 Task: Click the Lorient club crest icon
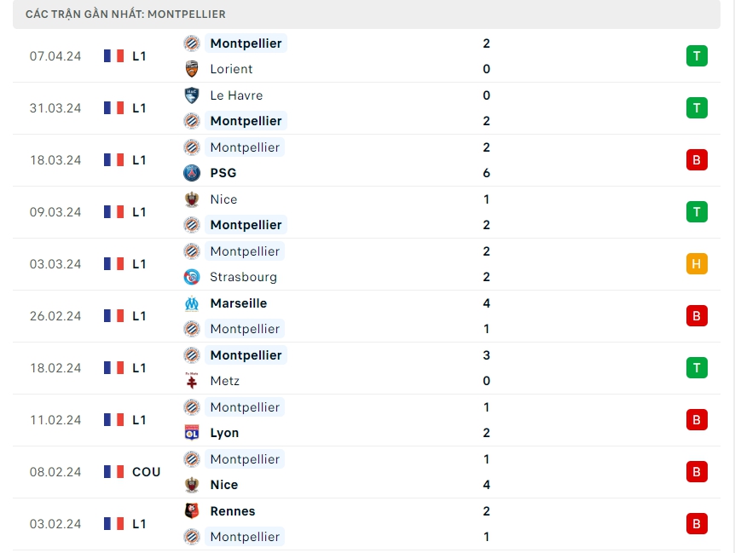pos(192,69)
